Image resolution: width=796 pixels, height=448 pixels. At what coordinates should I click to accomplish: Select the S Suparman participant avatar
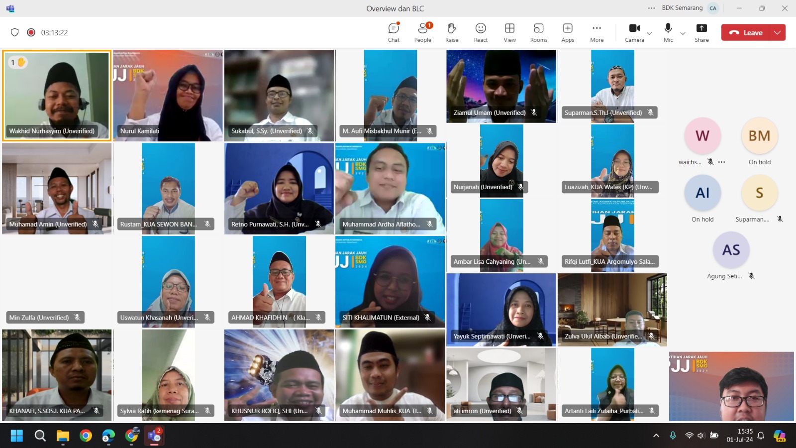pos(759,193)
